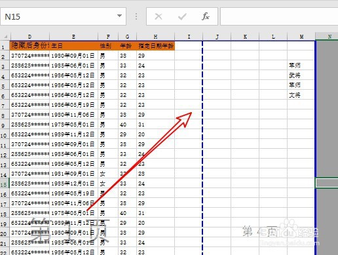The image size is (338, 255).
Task: Click the active cell N15 outlined in green
Action: pyautogui.click(x=327, y=183)
